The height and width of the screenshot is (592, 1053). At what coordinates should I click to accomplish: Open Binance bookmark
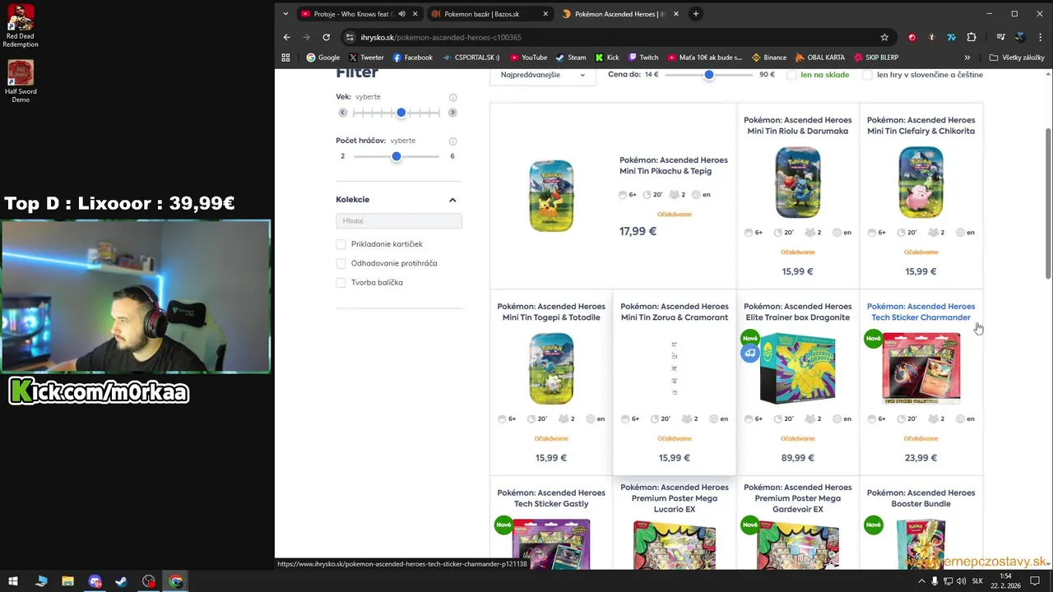[769, 58]
